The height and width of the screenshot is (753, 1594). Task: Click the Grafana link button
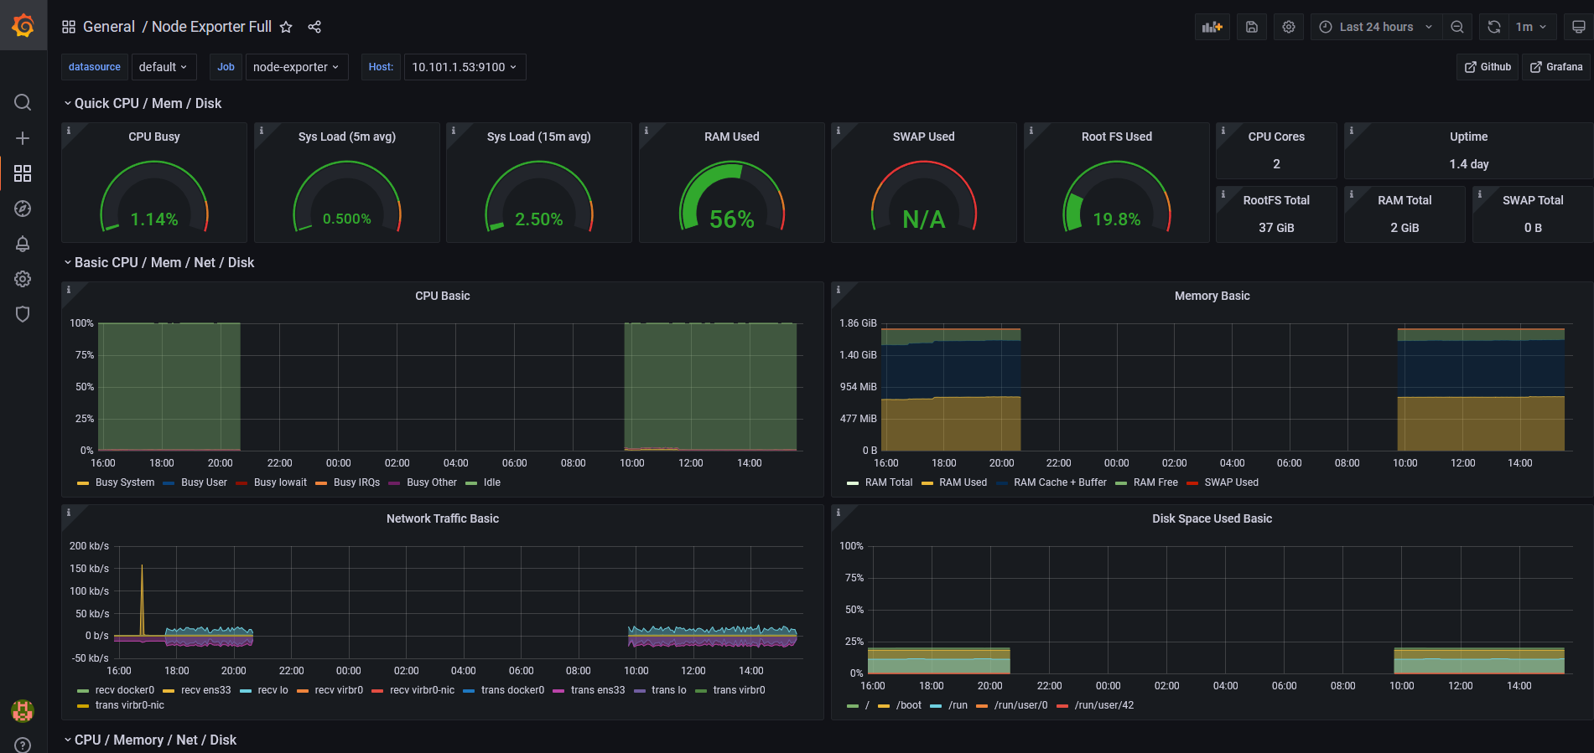pos(1556,67)
